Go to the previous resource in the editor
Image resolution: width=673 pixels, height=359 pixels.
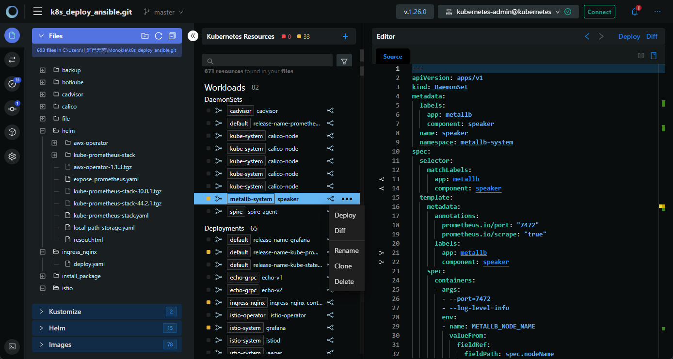pos(587,36)
